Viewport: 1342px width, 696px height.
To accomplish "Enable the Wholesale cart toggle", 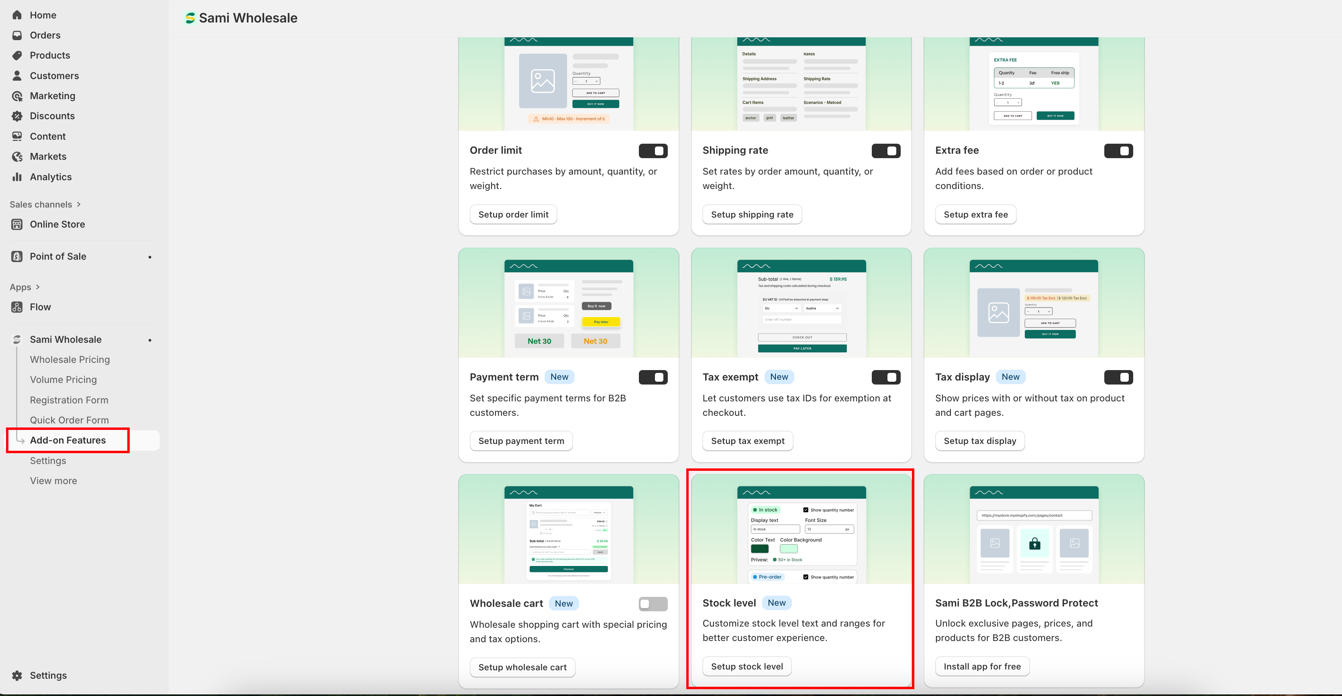I will [653, 604].
